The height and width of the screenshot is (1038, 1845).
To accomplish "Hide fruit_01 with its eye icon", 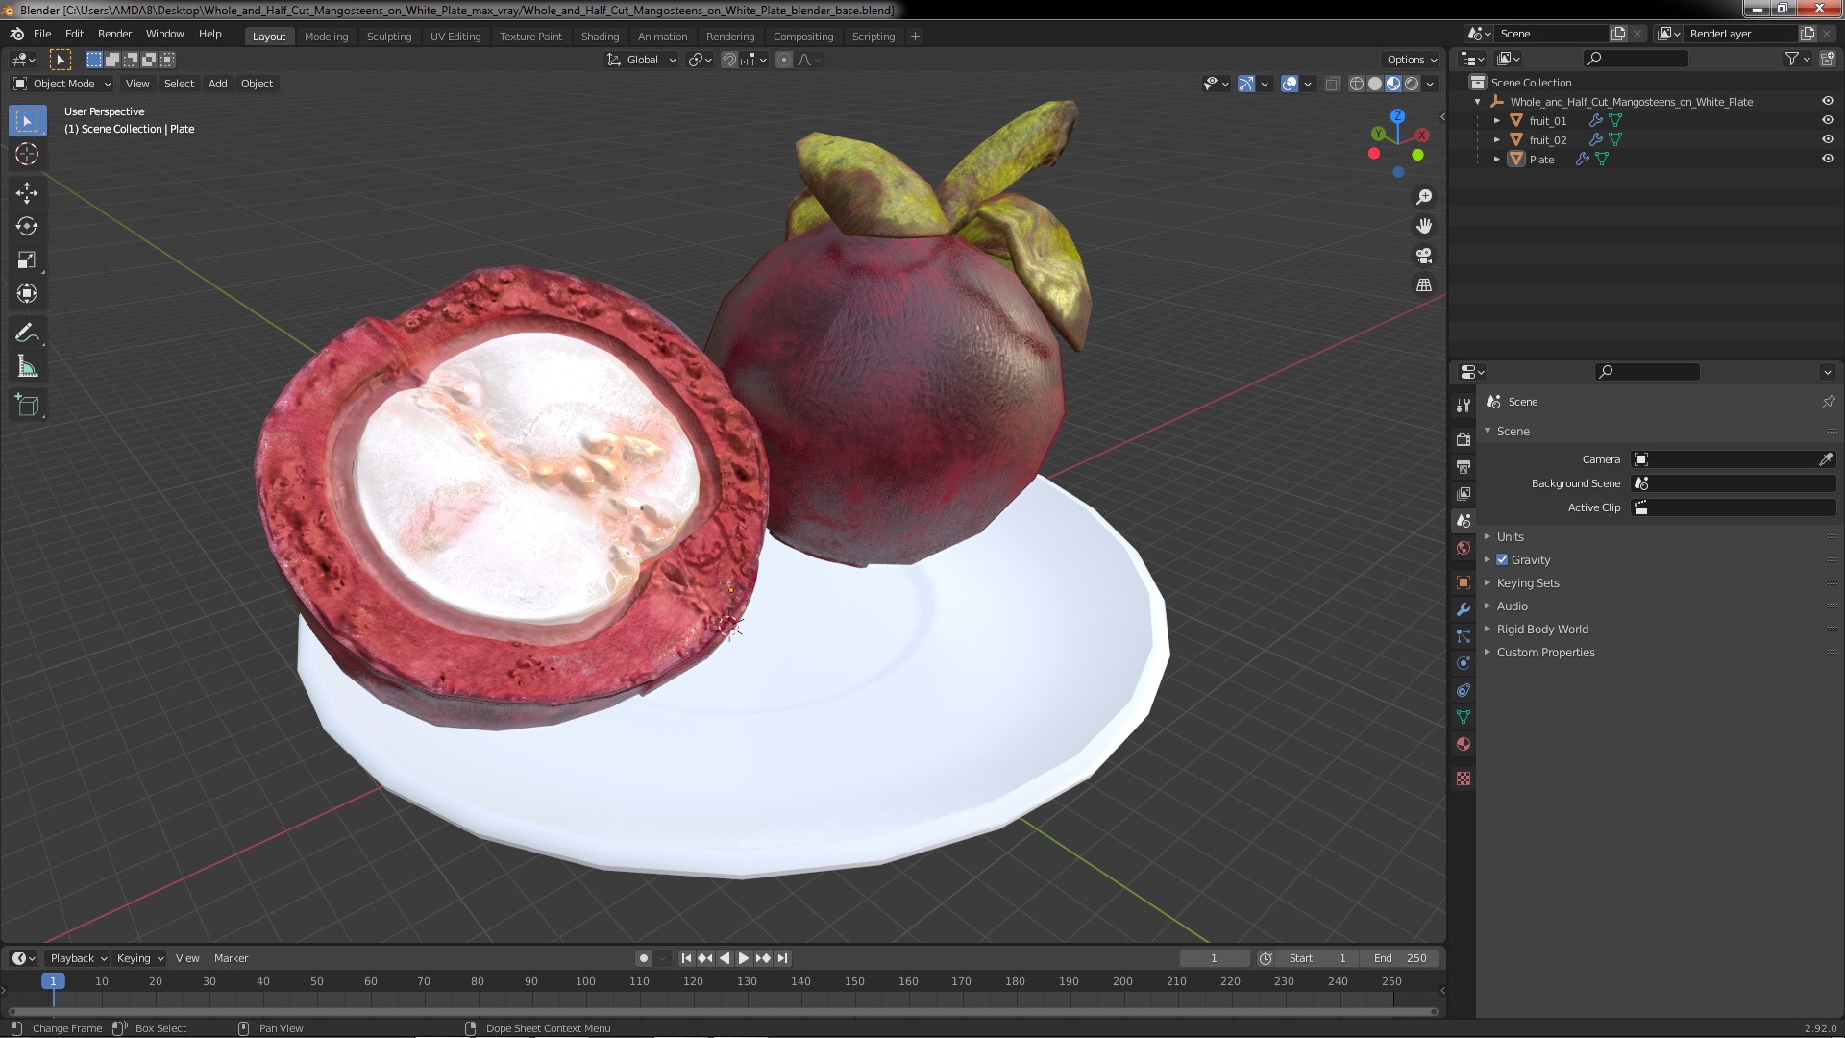I will click(x=1828, y=120).
